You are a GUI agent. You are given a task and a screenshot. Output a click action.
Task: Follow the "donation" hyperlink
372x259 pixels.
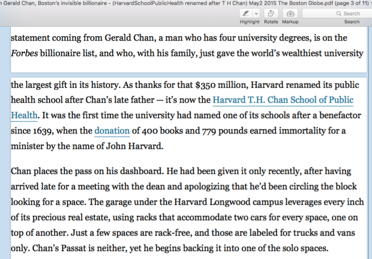(x=112, y=130)
